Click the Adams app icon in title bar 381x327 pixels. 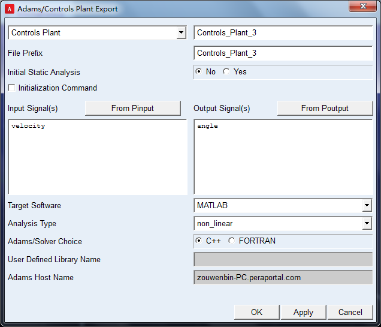[9, 9]
